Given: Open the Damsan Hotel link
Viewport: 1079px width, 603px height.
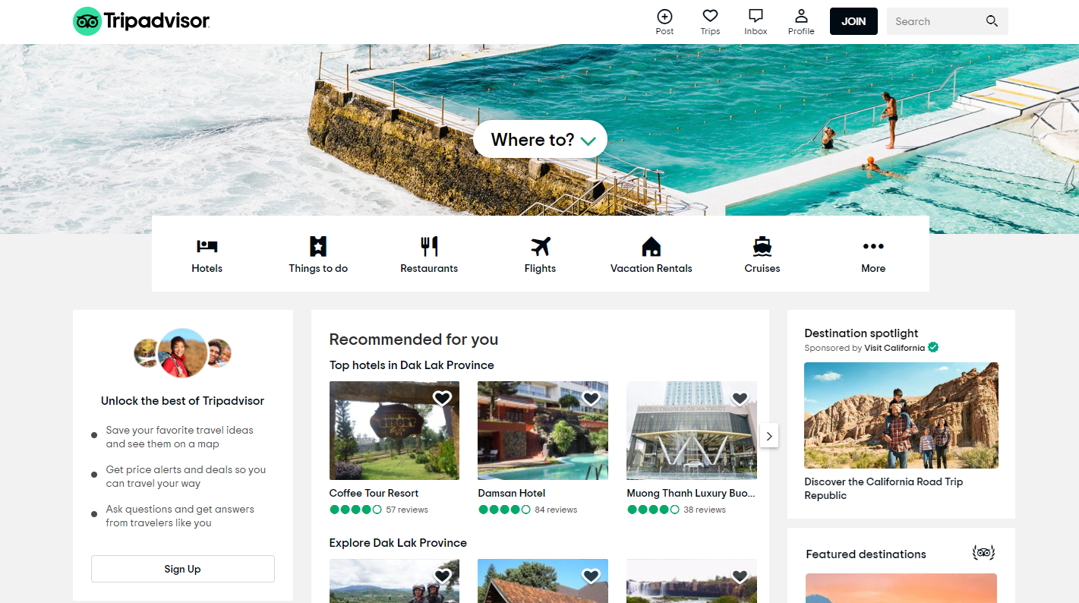Looking at the screenshot, I should coord(512,493).
